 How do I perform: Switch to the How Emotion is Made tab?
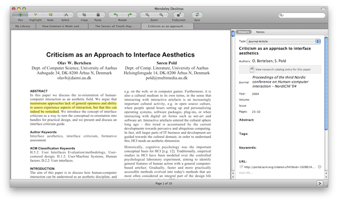[x=62, y=26]
